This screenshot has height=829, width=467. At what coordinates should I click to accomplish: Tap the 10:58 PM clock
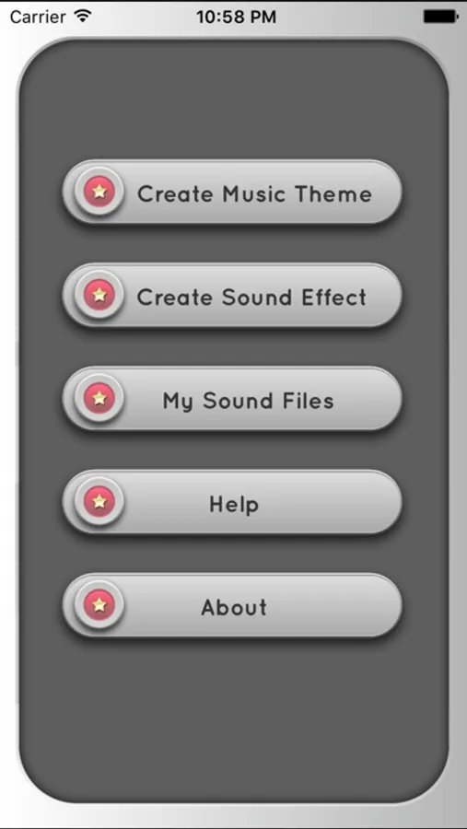tap(236, 17)
